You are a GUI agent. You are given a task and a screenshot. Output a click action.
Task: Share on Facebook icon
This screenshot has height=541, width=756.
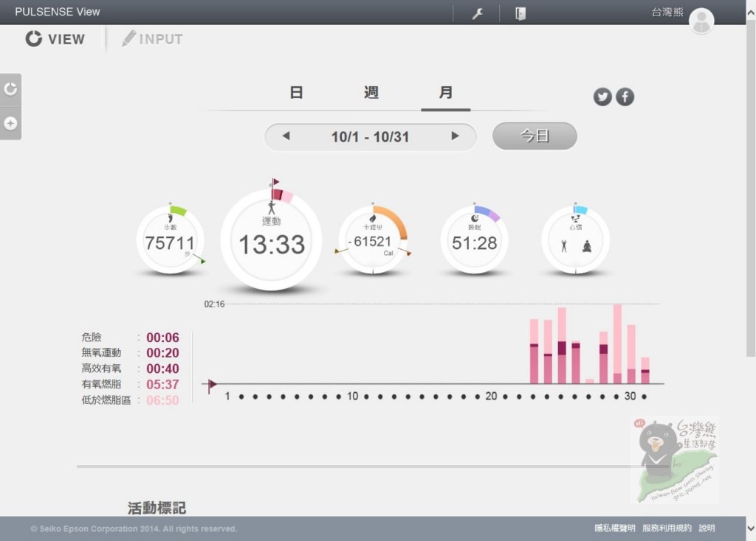coord(625,97)
